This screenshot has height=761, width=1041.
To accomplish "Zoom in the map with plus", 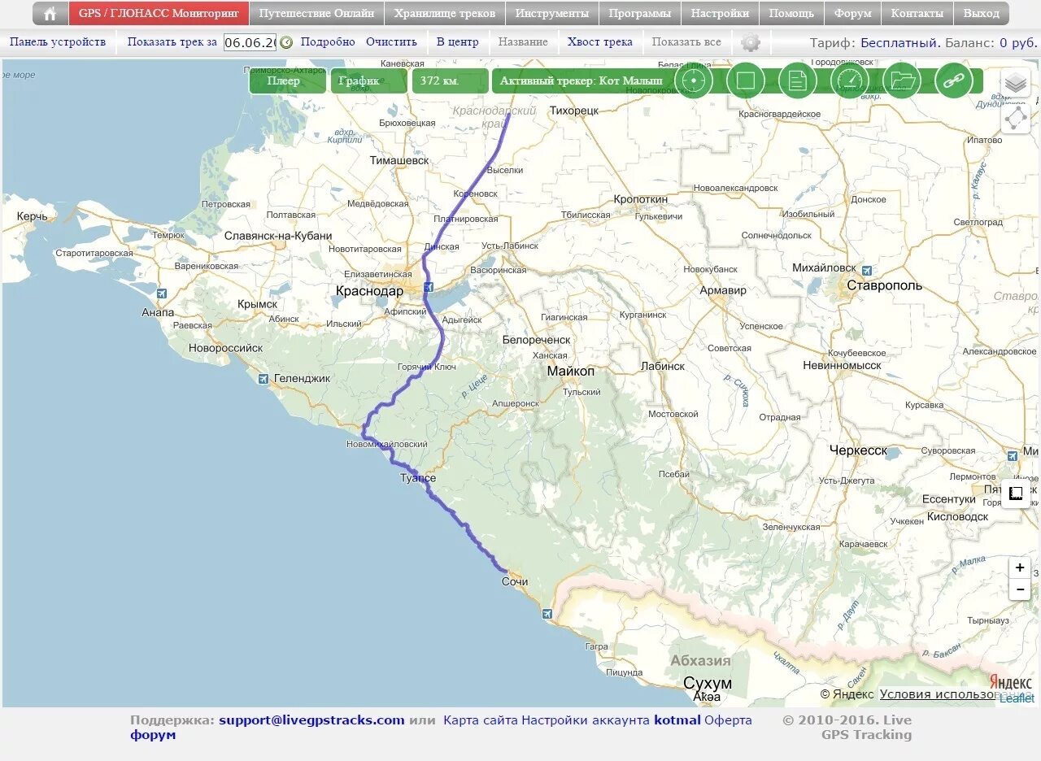I will tap(1020, 567).
